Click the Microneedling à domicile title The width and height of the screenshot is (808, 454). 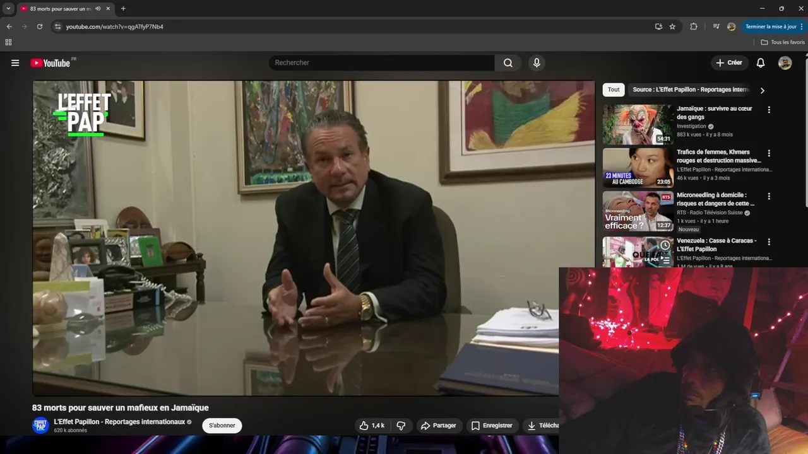coord(715,199)
